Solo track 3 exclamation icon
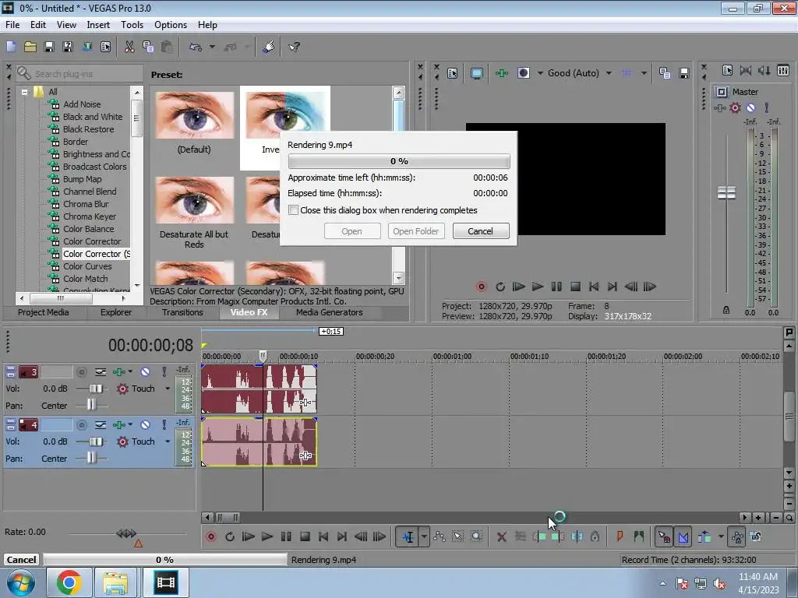Viewport: 798px width, 598px height. coord(164,371)
